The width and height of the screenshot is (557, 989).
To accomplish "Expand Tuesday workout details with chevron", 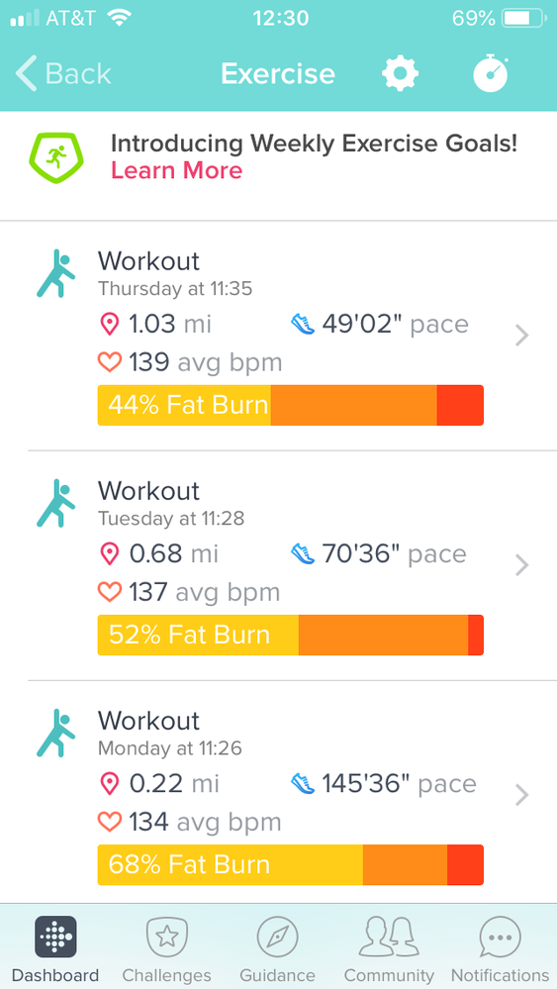I will click(521, 565).
